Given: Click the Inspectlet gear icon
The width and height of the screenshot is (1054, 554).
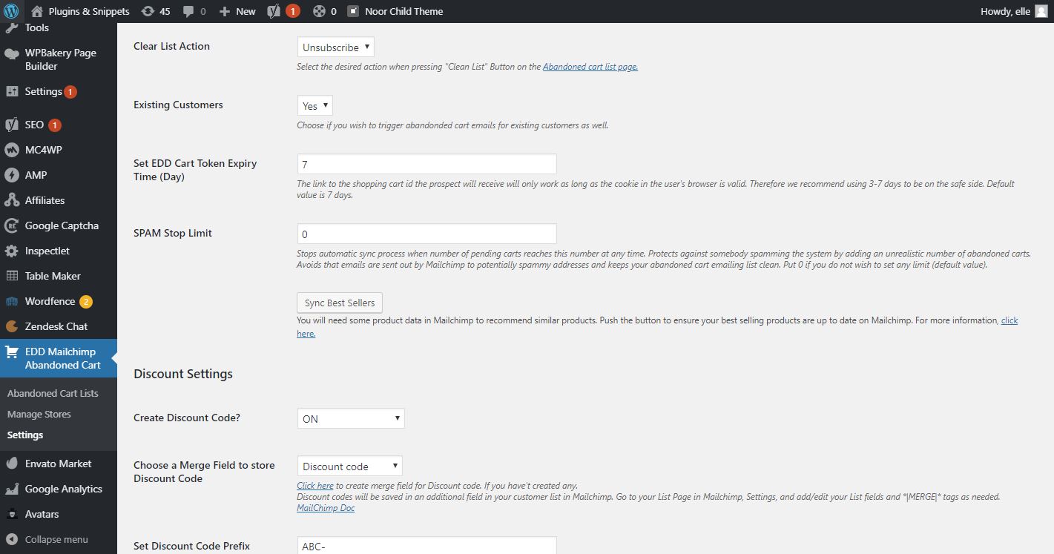Looking at the screenshot, I should [11, 251].
